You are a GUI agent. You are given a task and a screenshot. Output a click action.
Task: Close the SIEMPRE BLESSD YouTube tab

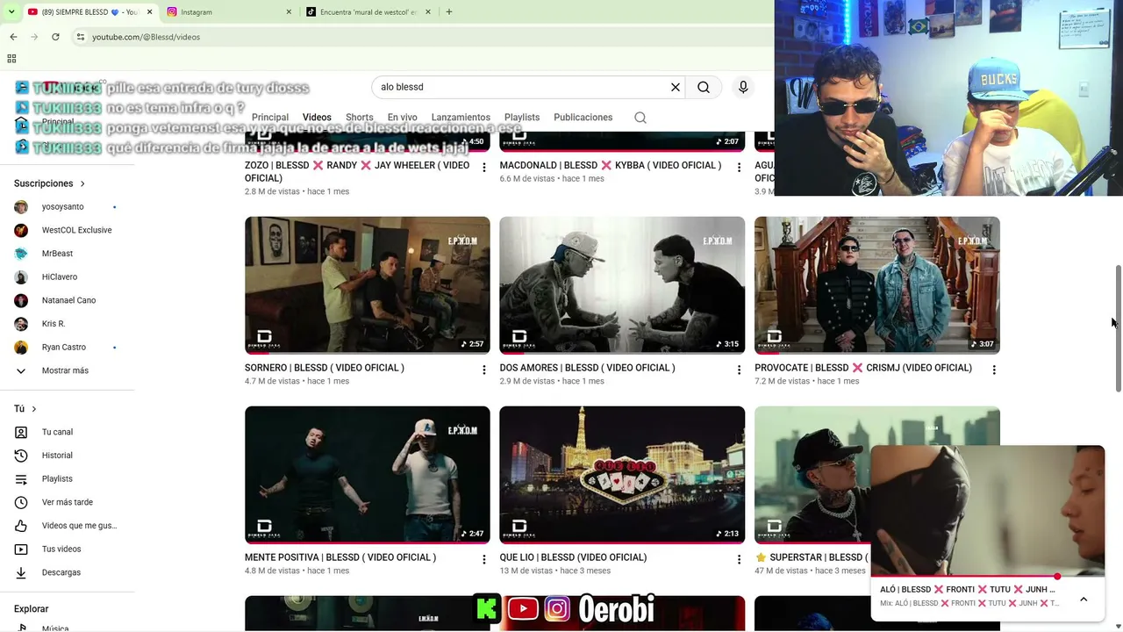(149, 12)
